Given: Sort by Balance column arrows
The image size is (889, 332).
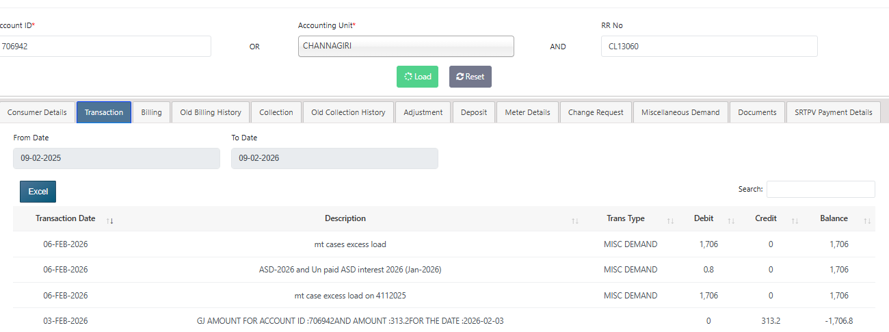Looking at the screenshot, I should point(867,220).
